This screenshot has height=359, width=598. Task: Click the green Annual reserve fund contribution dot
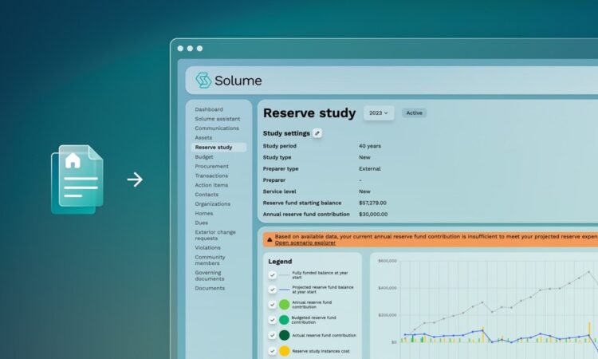pyautogui.click(x=284, y=305)
